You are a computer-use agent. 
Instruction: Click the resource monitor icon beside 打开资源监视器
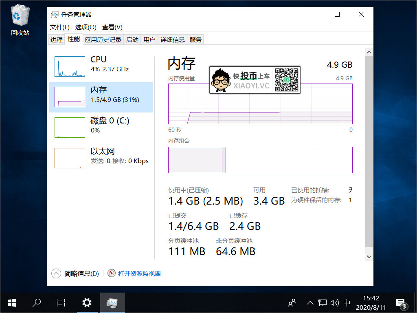[111, 273]
